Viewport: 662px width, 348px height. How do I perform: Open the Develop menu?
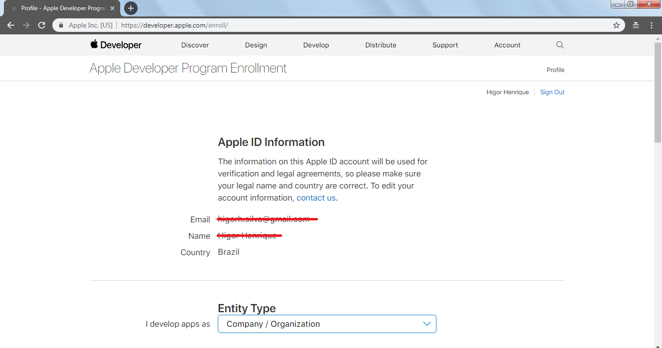tap(316, 45)
